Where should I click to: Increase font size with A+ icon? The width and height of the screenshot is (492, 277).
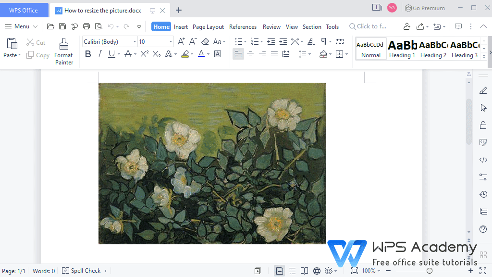tap(181, 41)
